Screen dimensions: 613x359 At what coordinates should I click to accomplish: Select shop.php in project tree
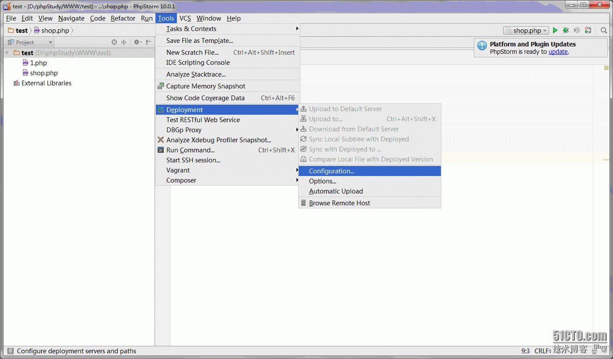[44, 73]
